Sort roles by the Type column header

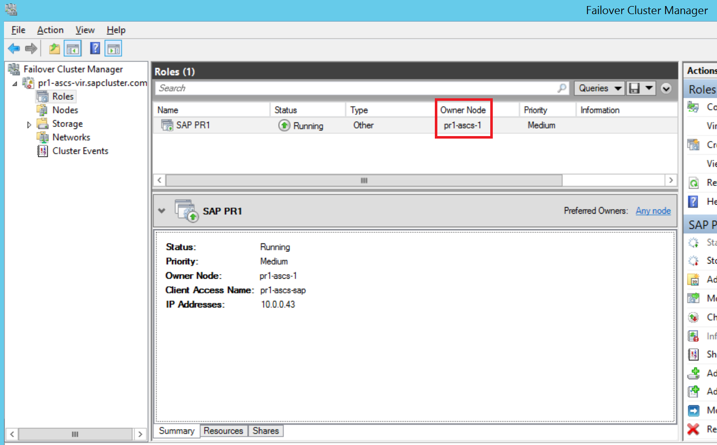click(x=390, y=110)
